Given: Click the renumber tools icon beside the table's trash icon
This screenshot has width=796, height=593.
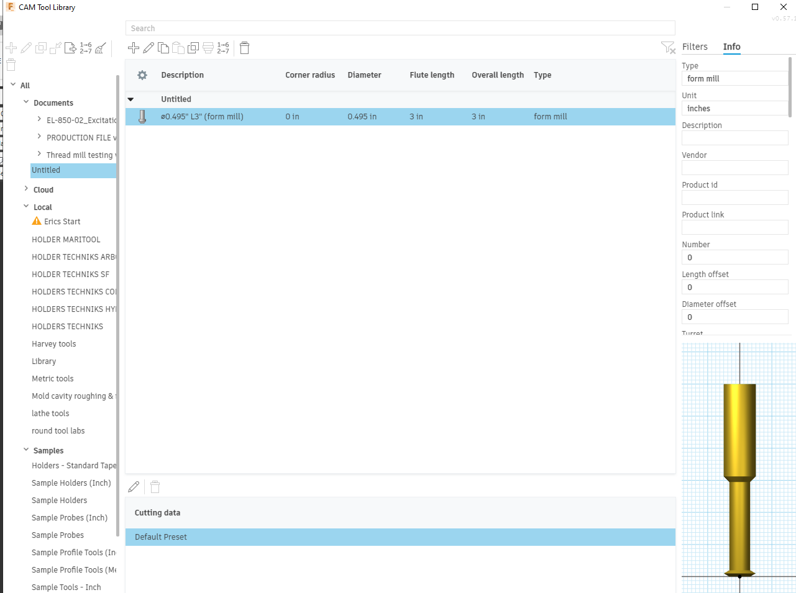Looking at the screenshot, I should [223, 48].
